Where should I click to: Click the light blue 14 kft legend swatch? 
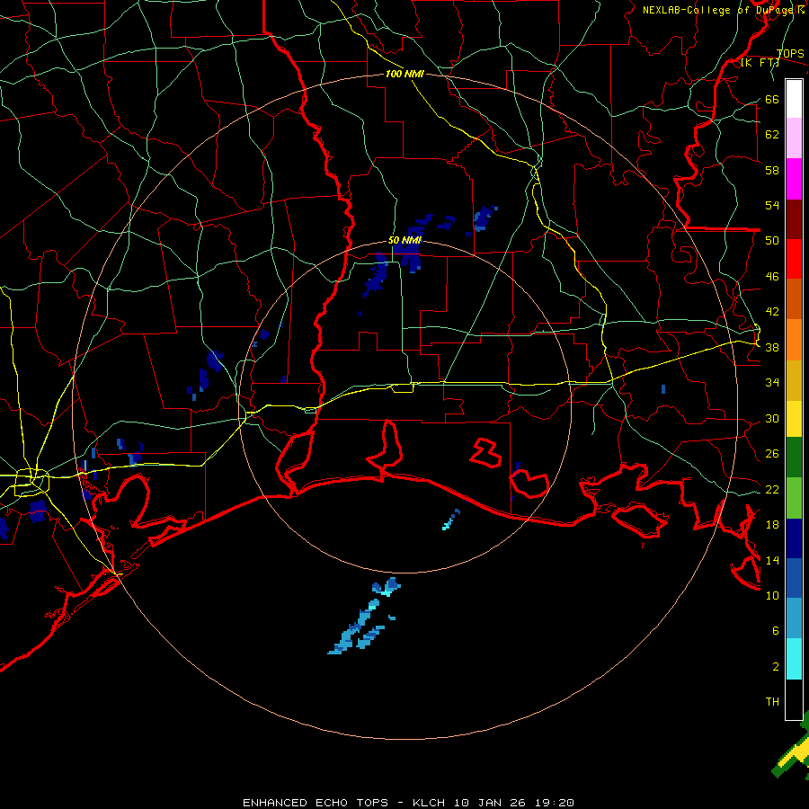pyautogui.click(x=794, y=618)
